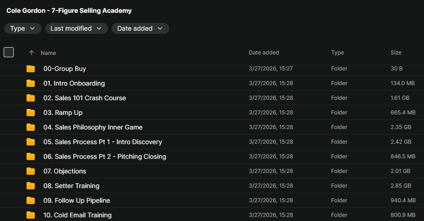Sort by the Name column header
Screen dimensions: 424x221
(x=48, y=53)
